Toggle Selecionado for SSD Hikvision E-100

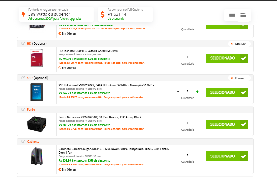click(227, 92)
